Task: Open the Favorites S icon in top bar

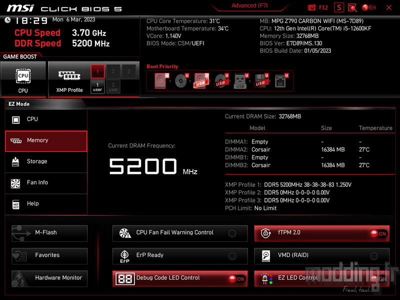Action: click(339, 7)
